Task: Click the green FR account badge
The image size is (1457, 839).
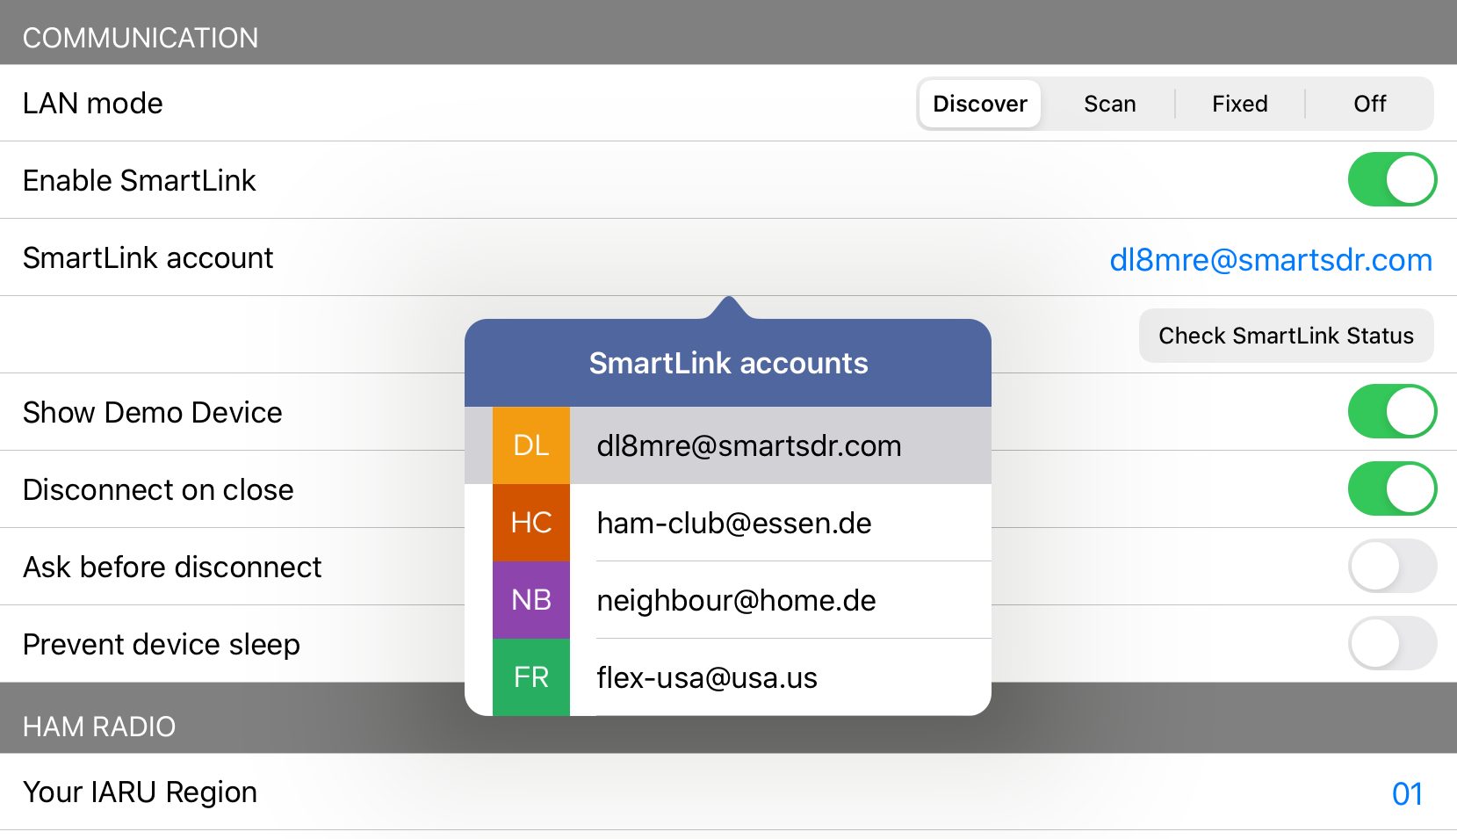Action: (x=531, y=677)
